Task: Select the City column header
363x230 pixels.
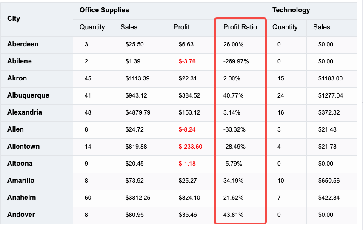Action: (14, 19)
